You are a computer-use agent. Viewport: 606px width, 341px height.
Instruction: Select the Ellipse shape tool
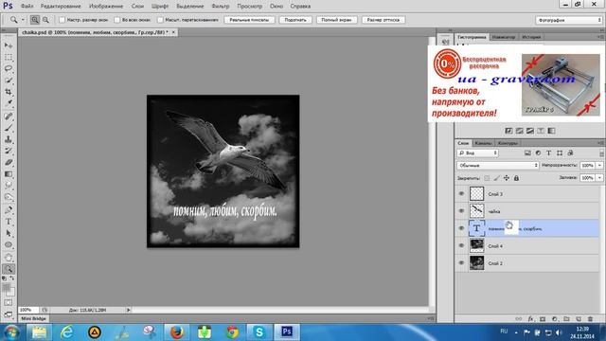(x=9, y=244)
